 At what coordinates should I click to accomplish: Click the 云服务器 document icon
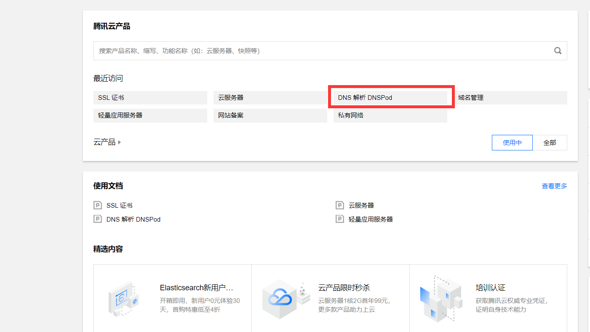[x=340, y=205]
